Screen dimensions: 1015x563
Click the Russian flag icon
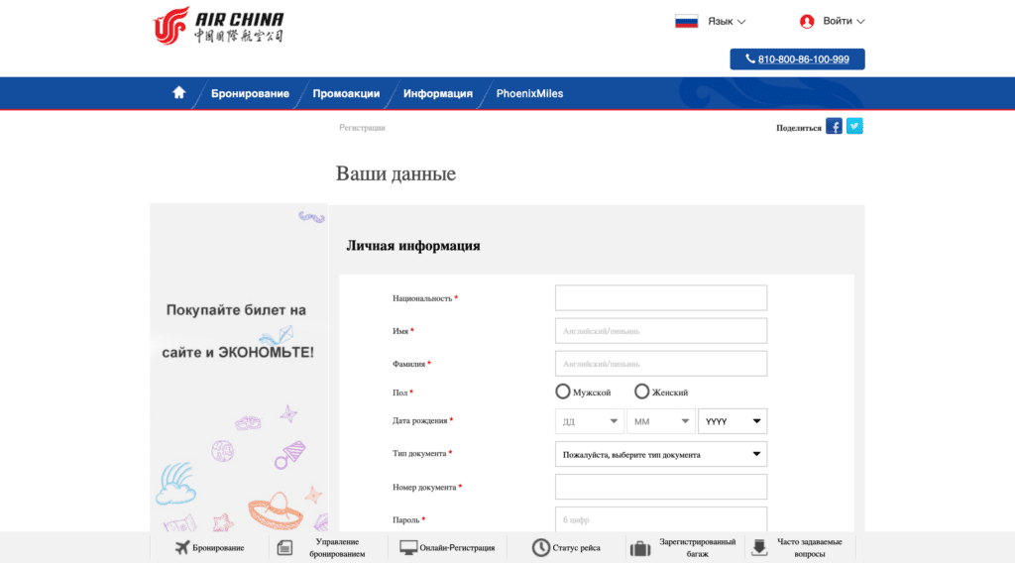point(686,22)
